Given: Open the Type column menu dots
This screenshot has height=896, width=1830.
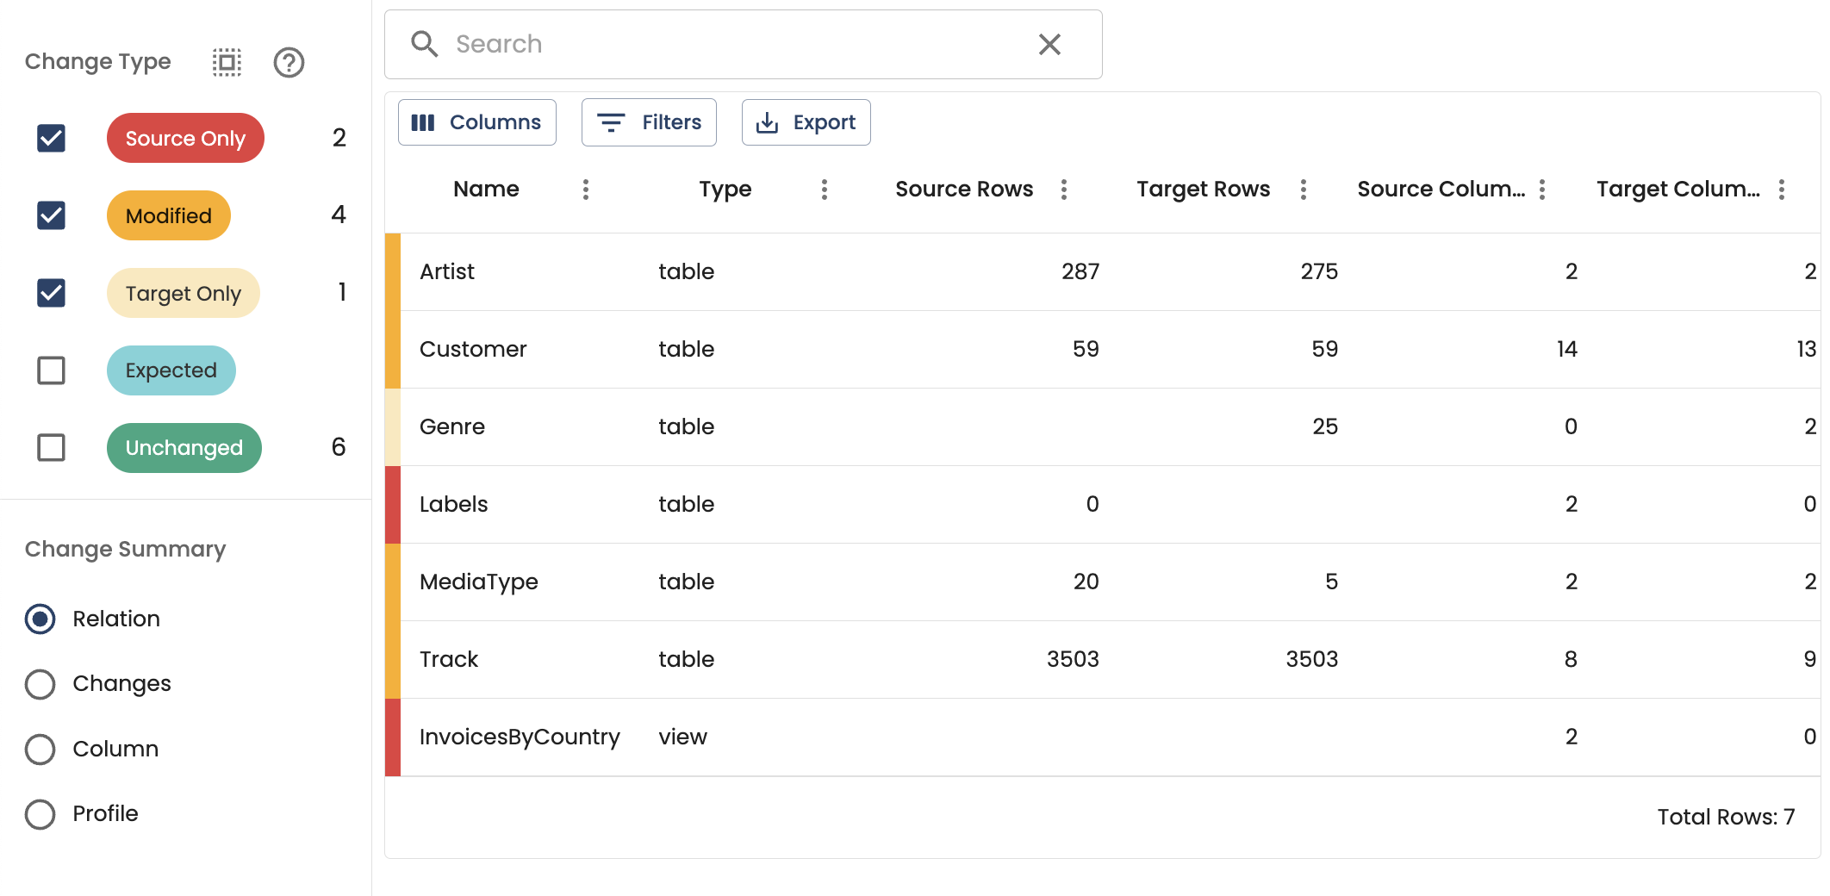Looking at the screenshot, I should 825,190.
